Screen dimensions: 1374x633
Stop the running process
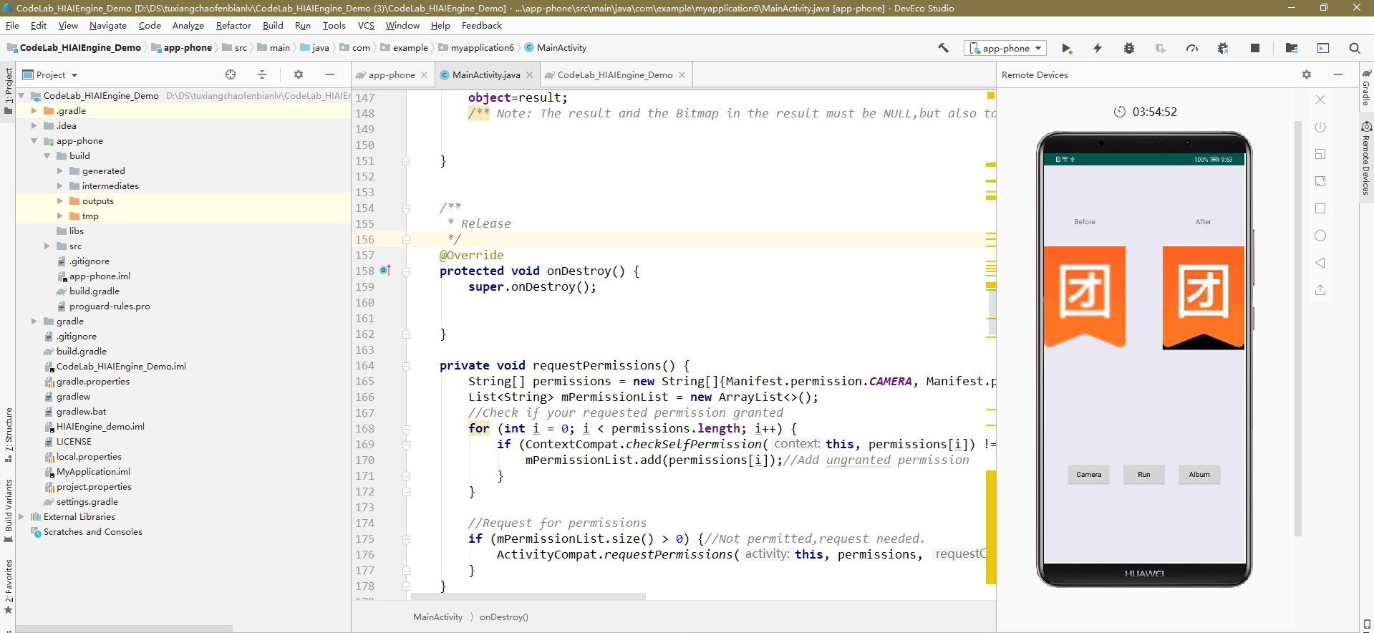point(1254,48)
